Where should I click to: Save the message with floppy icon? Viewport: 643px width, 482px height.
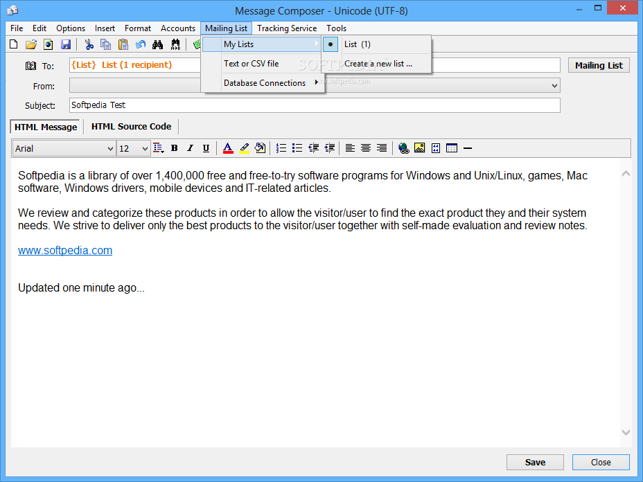pyautogui.click(x=66, y=44)
